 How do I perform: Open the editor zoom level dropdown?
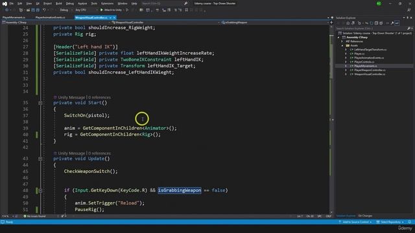7,216
